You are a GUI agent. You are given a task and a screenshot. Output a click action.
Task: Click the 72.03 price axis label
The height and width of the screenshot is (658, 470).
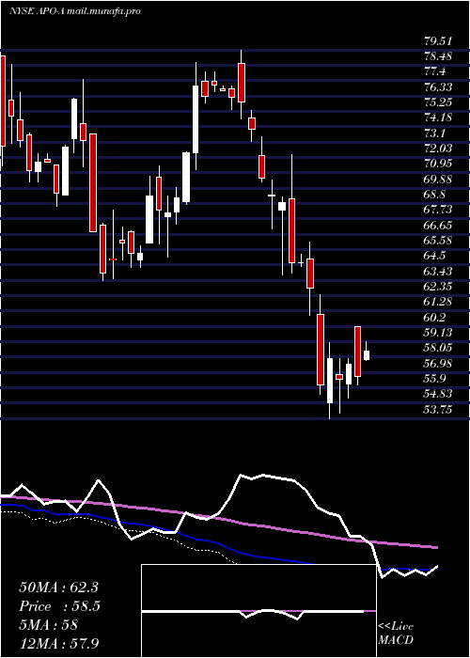point(438,149)
